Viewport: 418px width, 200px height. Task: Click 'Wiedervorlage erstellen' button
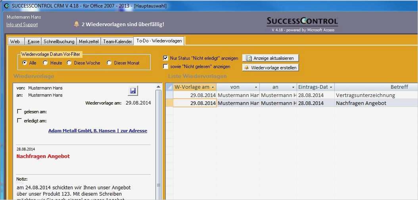(x=270, y=68)
